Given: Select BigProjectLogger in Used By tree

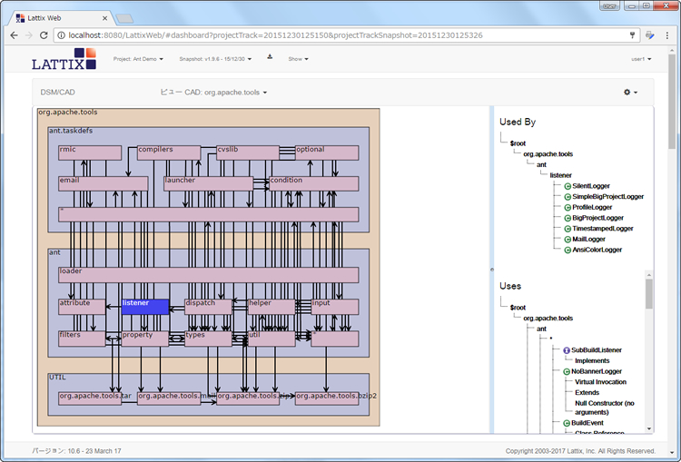Looking at the screenshot, I should tap(597, 218).
